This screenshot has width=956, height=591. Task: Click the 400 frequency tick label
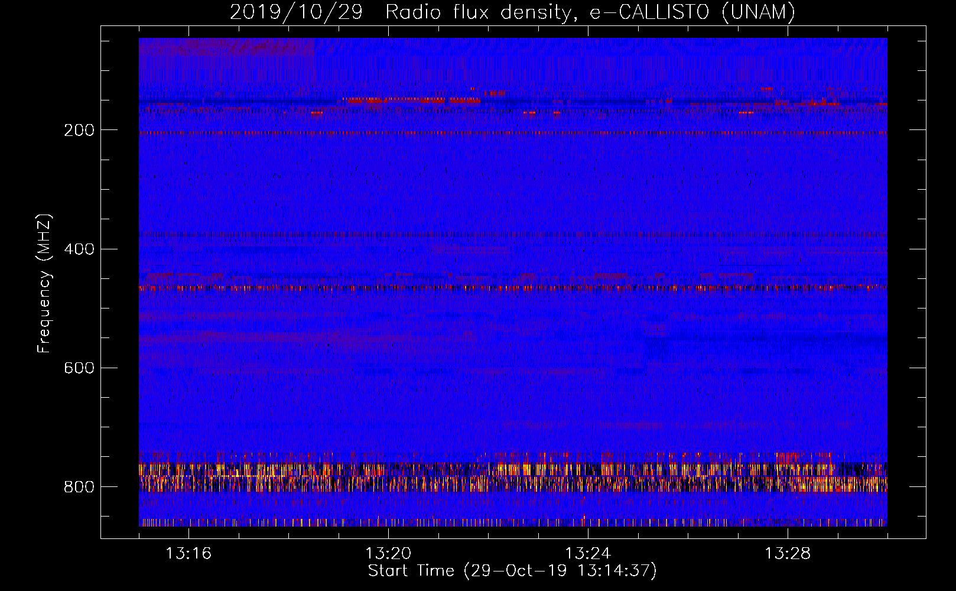[79, 249]
